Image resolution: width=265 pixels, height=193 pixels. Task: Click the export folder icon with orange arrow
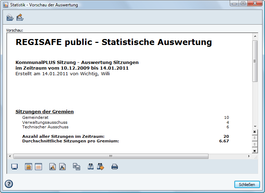pos(20,17)
